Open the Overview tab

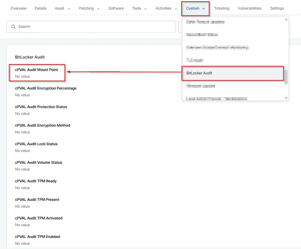coord(19,8)
